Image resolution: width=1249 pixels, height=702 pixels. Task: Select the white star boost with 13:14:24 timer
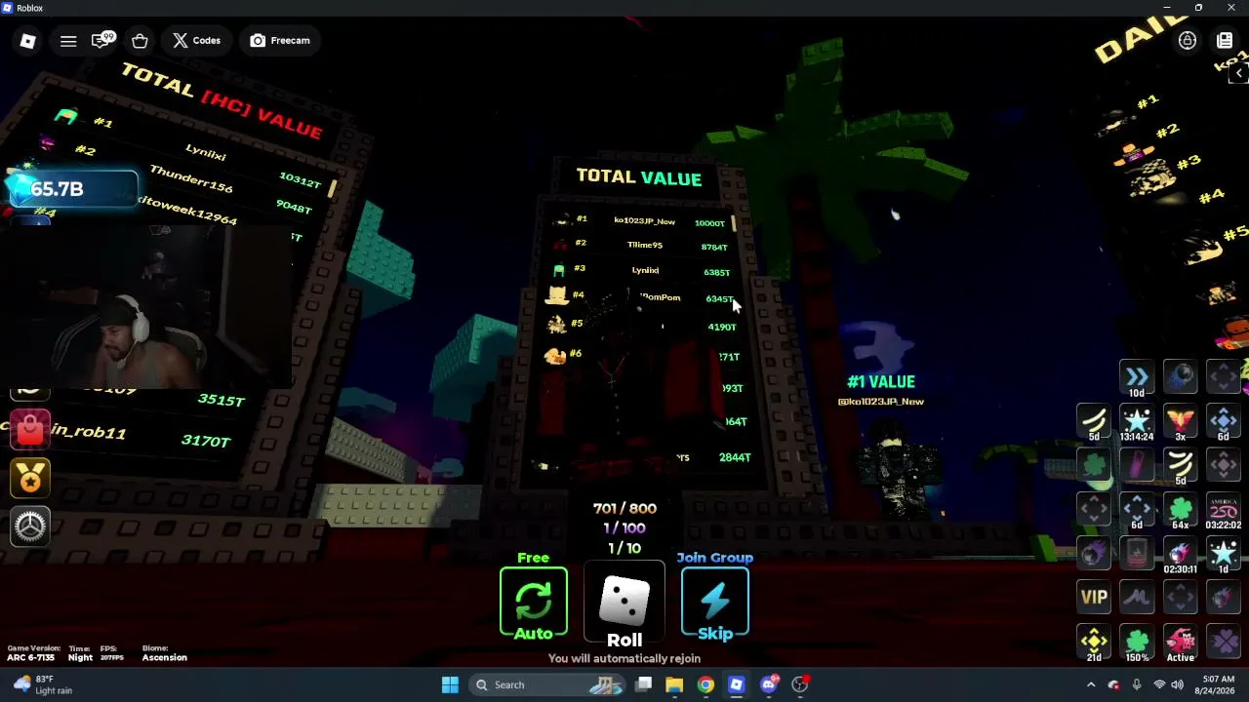point(1137,423)
